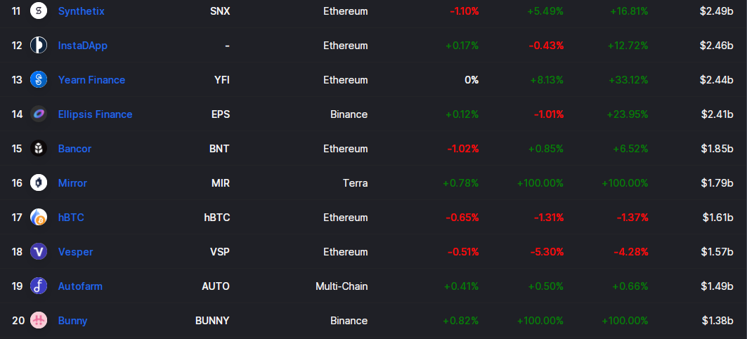This screenshot has width=747, height=339.
Task: Click the Bancor logo icon
Action: click(x=39, y=149)
